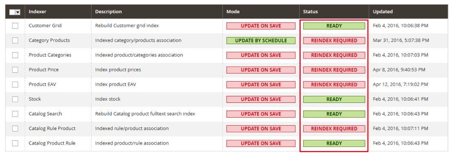The image size is (449, 158).
Task: Click Stock row's UPDATE ON SAVE badge
Action: (261, 99)
